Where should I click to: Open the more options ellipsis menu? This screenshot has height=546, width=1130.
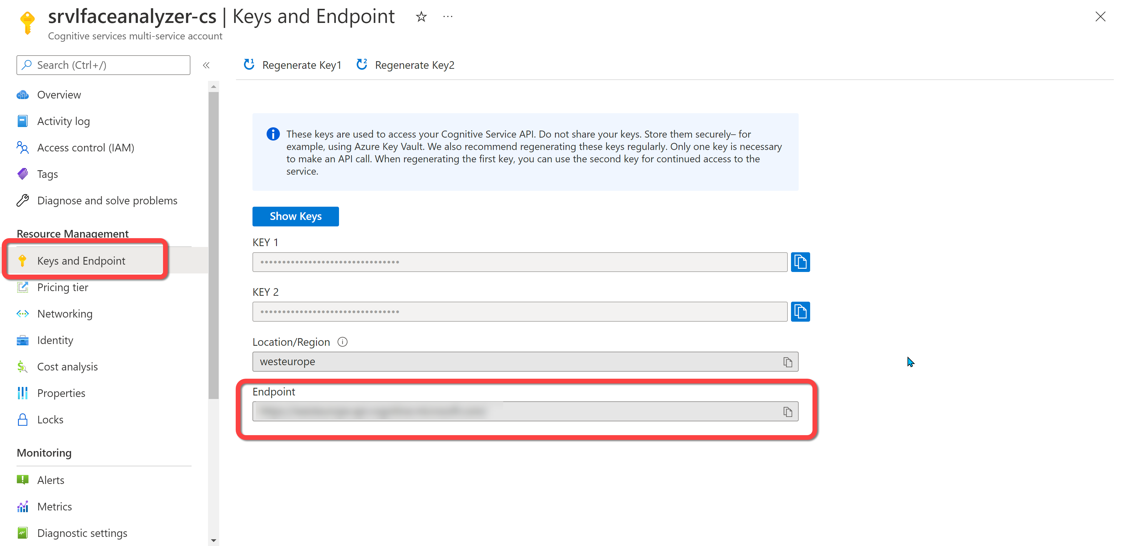pos(447,17)
